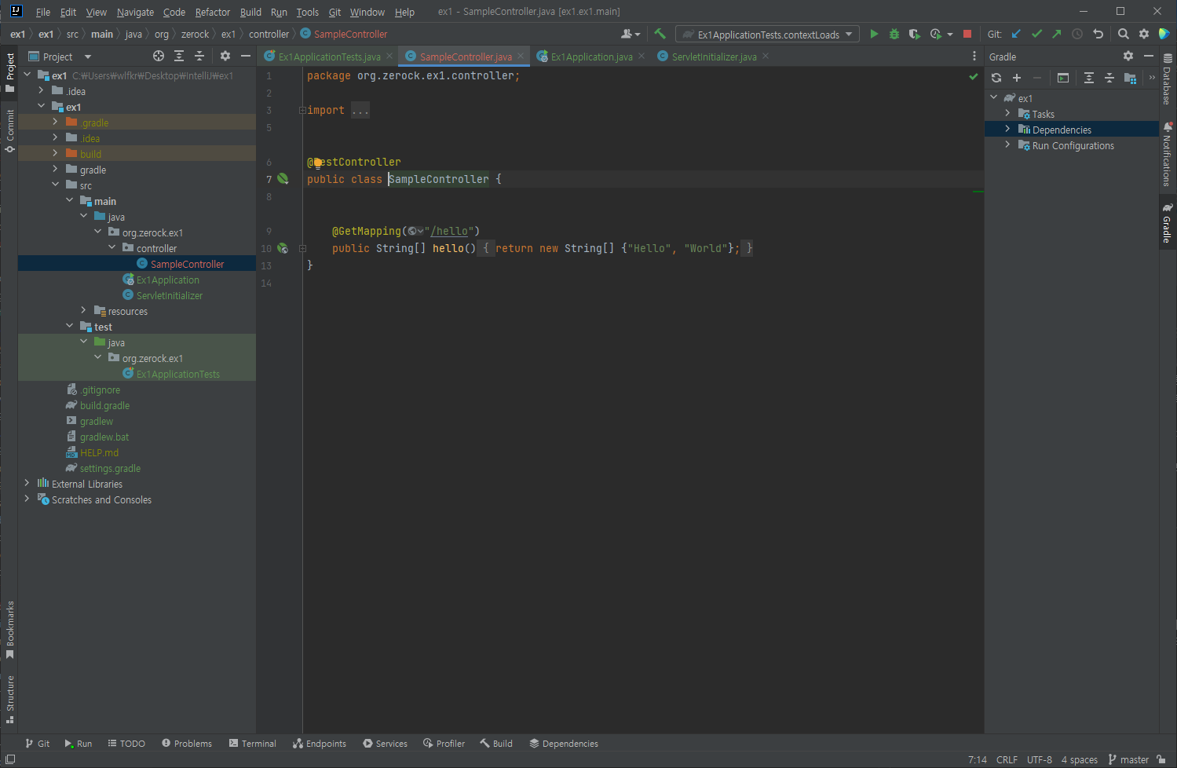Screen dimensions: 1177x768
Task: Expand Run Configurations node in Gradle
Action: 1007,144
